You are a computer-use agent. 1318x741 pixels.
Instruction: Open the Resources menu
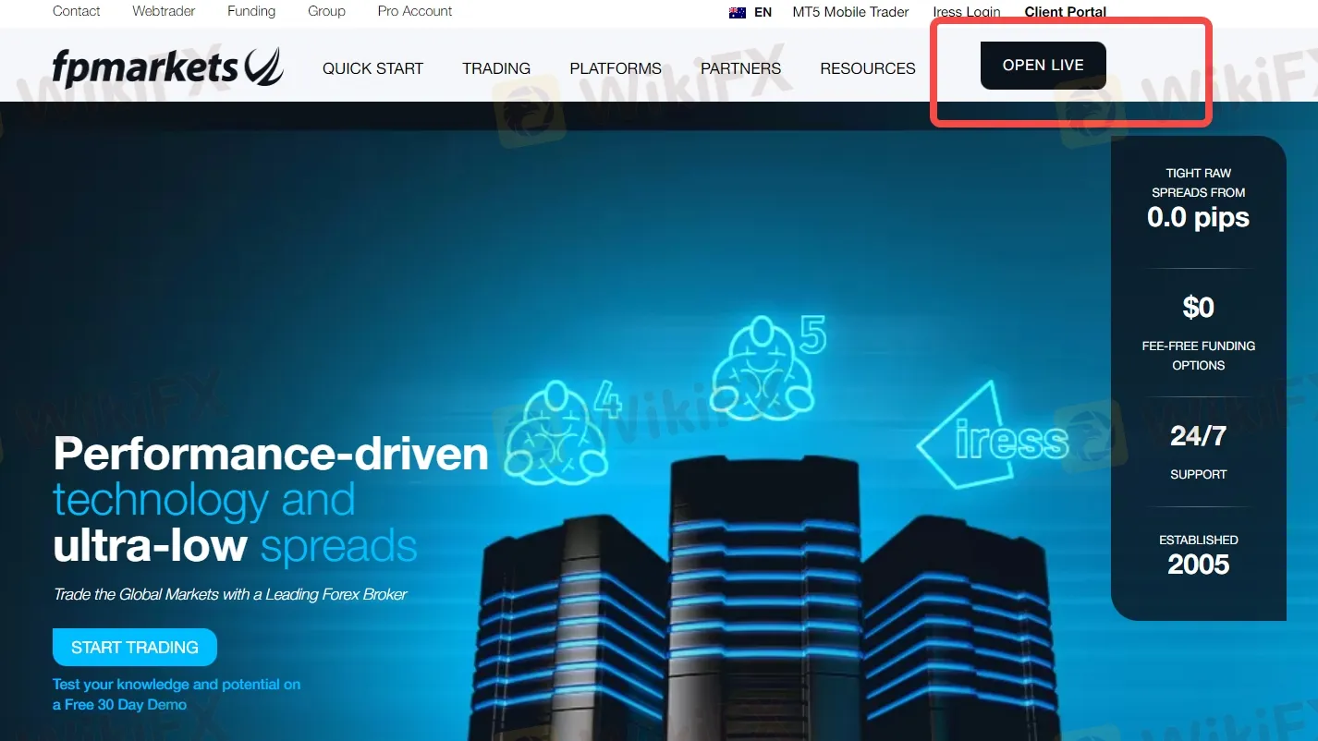coord(867,68)
